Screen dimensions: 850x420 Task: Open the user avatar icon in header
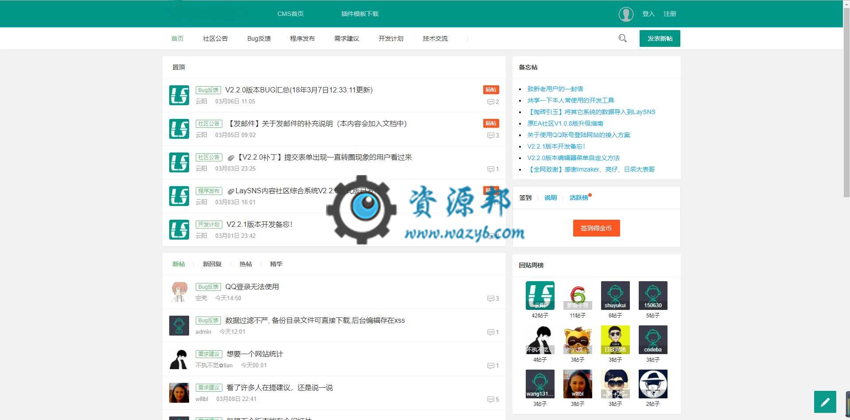626,14
